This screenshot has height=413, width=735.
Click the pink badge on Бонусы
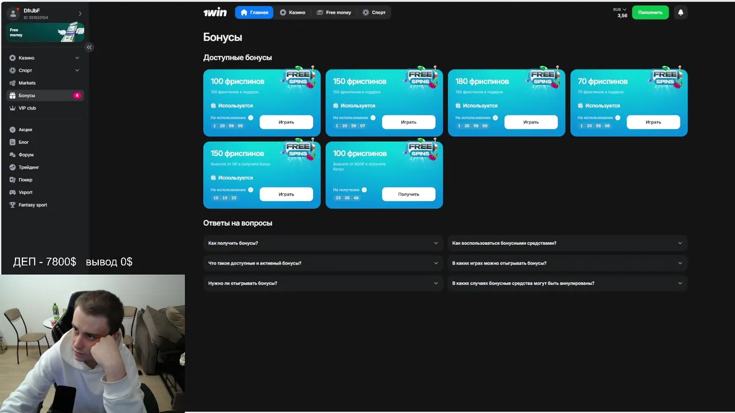[x=77, y=95]
